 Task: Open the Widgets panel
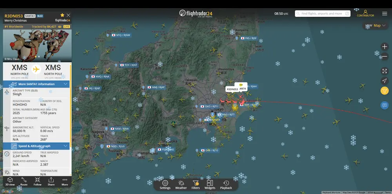coord(210,185)
